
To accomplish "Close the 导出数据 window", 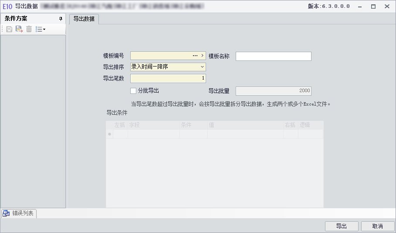I will (387, 7).
